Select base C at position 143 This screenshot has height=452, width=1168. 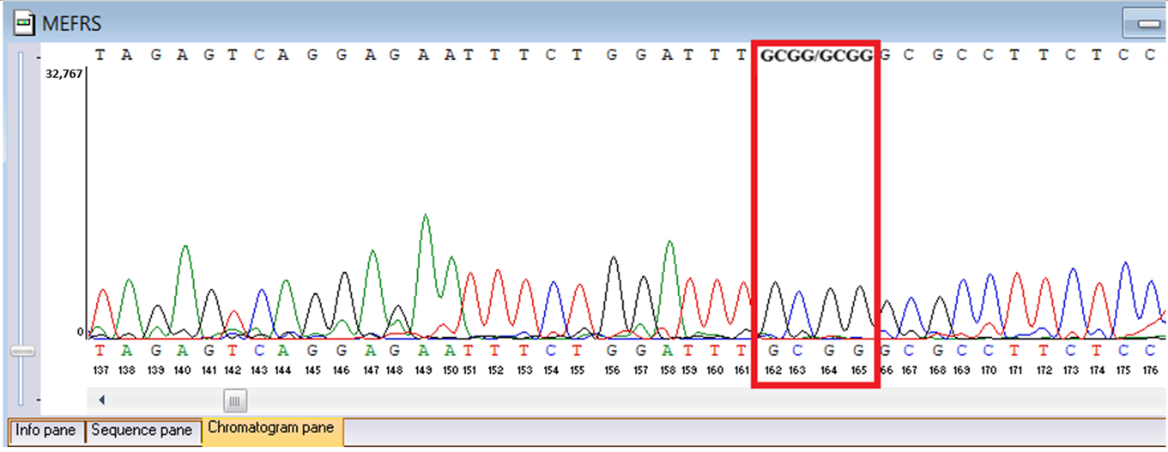point(260,351)
